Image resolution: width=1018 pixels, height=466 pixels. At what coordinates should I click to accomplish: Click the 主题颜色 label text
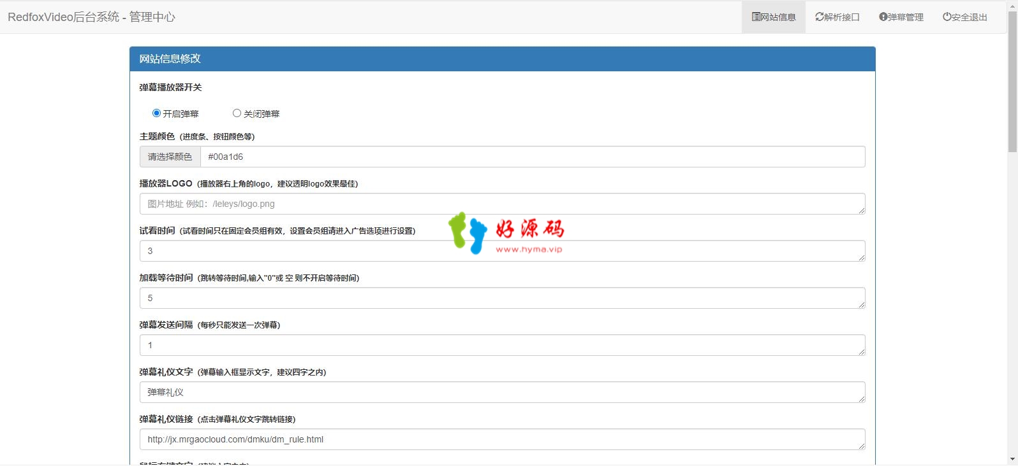coord(157,136)
